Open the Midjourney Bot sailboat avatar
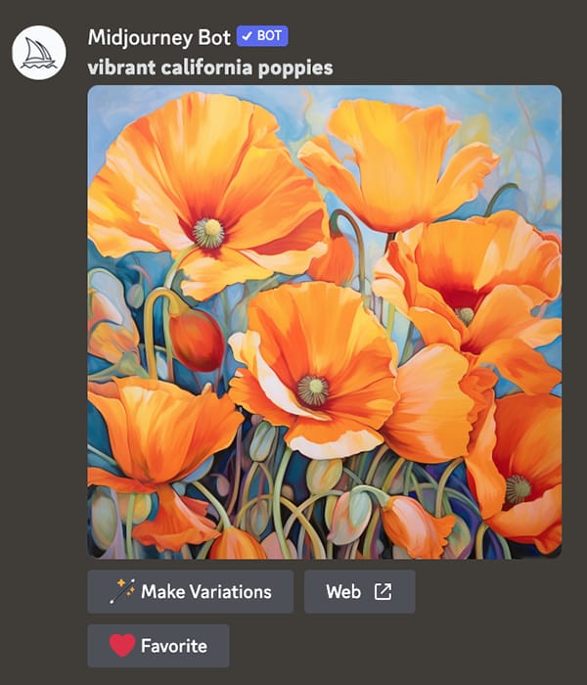 39,53
